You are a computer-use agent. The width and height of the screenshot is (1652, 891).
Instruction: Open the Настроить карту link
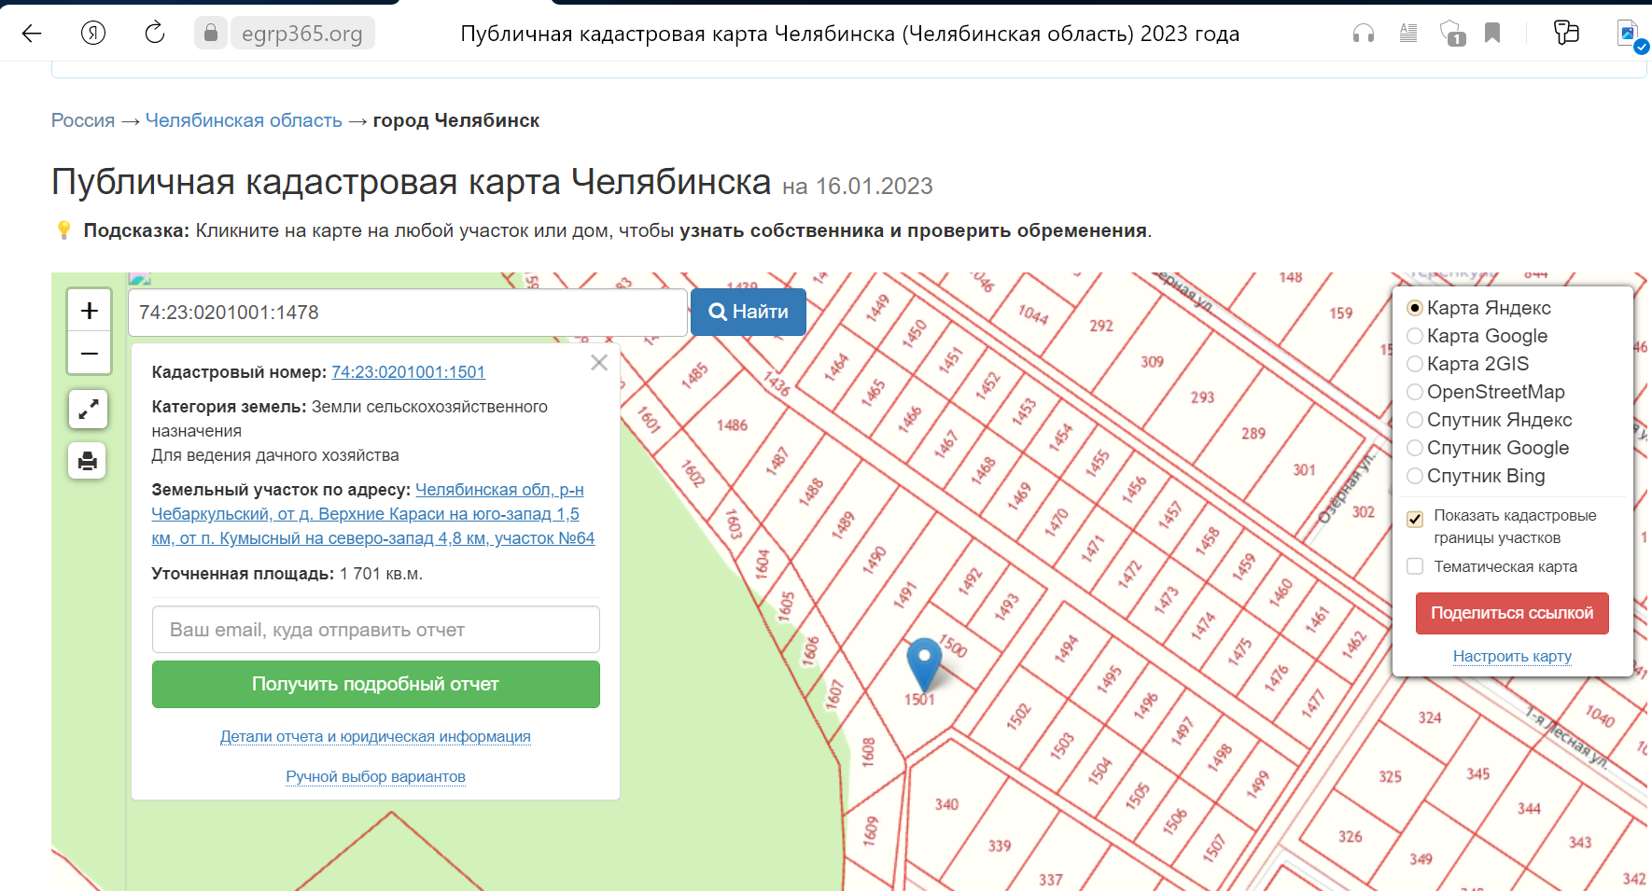point(1512,656)
